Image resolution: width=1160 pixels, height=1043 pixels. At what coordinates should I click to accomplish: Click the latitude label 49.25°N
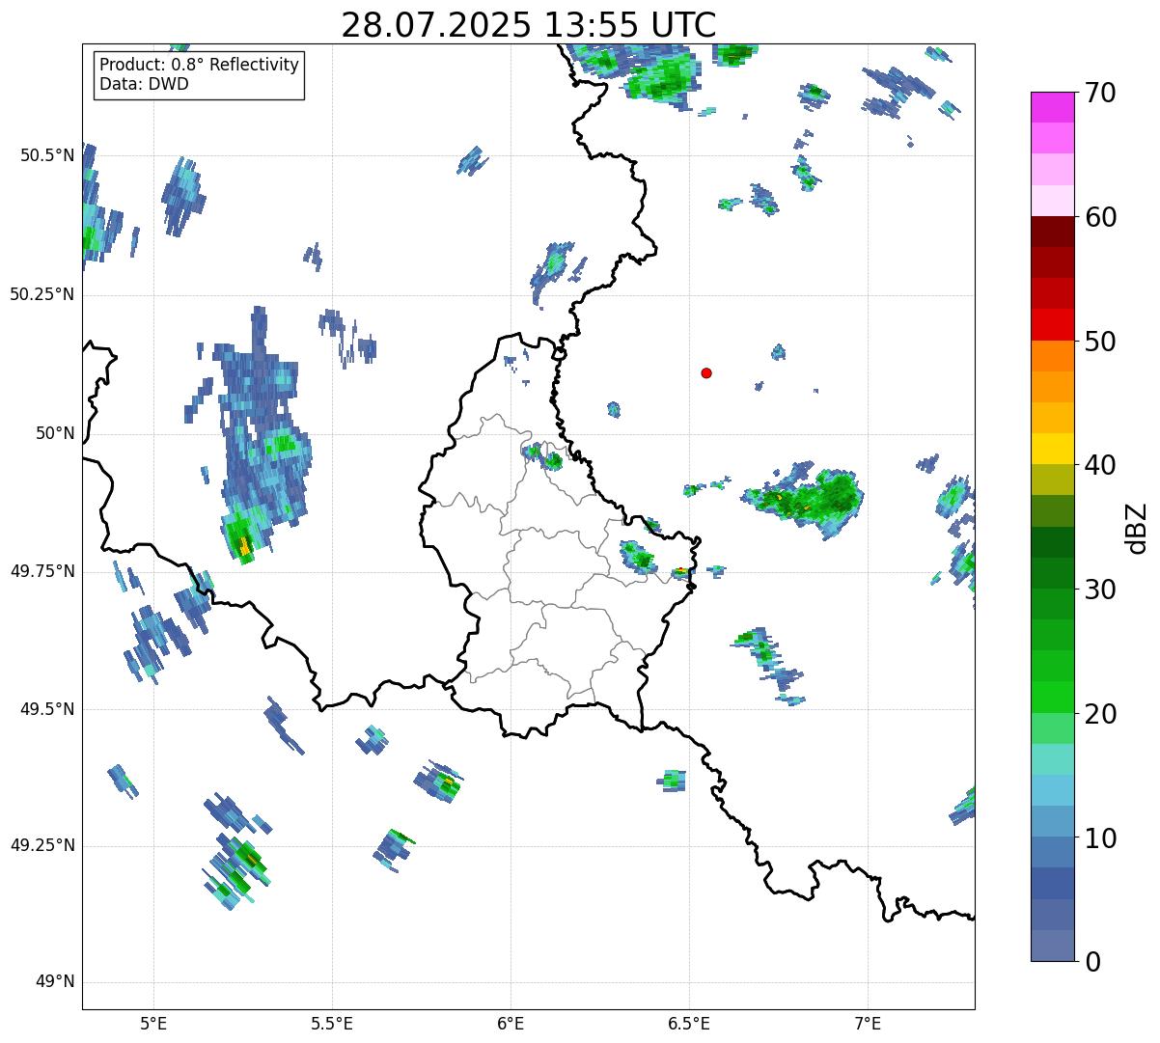pyautogui.click(x=42, y=845)
